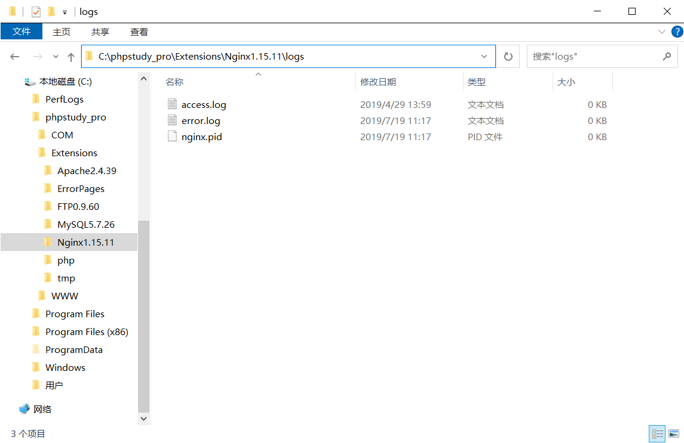Click the navigation pane scroll up arrow
Image resolution: width=684 pixels, height=443 pixels.
click(143, 79)
